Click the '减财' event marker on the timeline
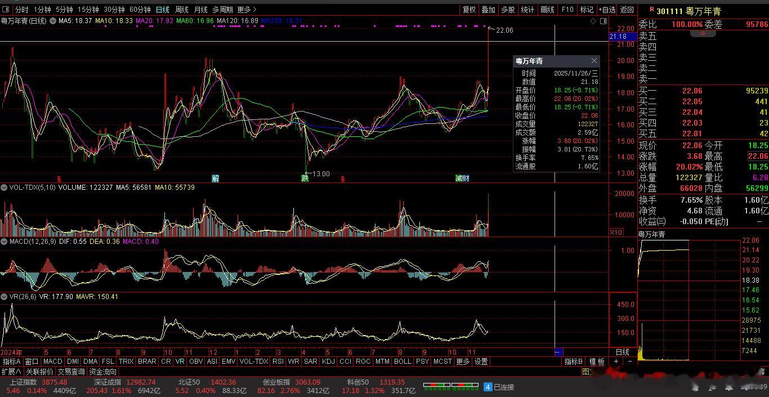This screenshot has width=769, height=397. click(462, 179)
